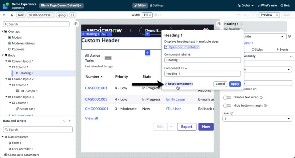Image resolution: width=295 pixels, height=158 pixels.
Task: Click the Modals overlay icon in the tree
Action: click(x=9, y=37)
